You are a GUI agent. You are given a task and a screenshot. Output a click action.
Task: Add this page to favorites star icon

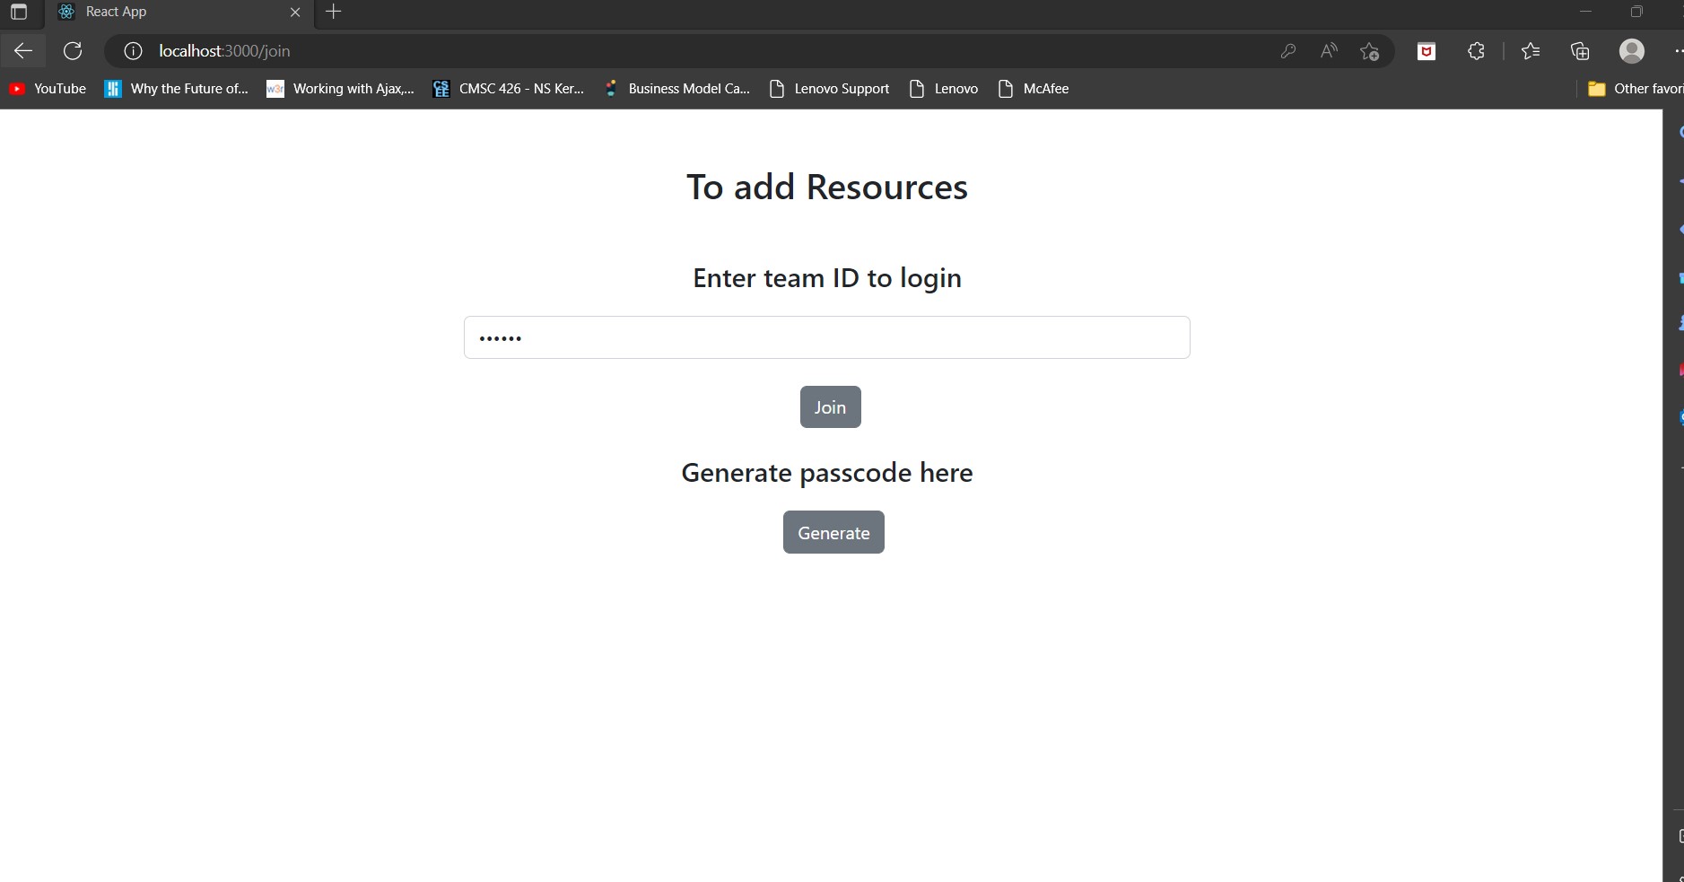[1369, 51]
